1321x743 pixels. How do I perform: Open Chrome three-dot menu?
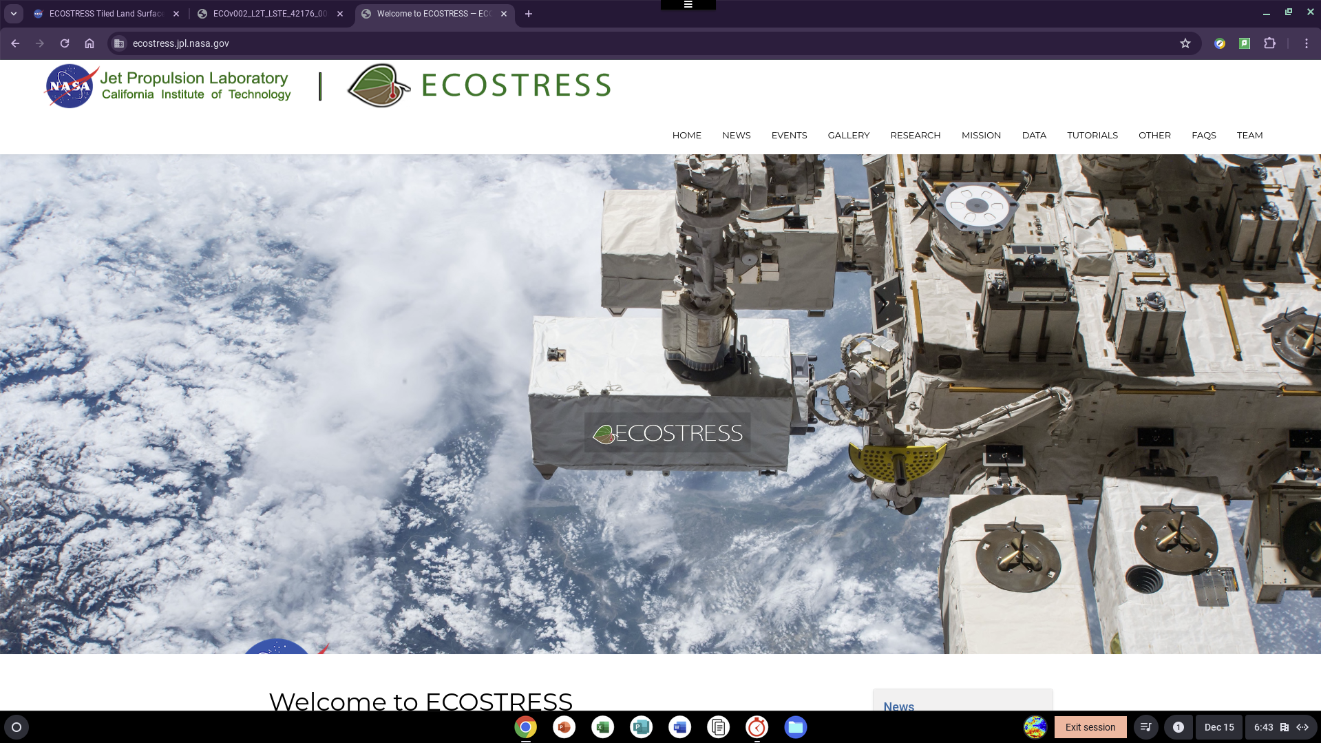tap(1306, 43)
